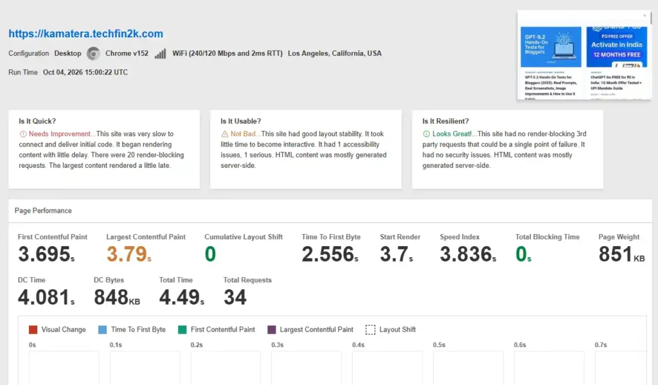Click the Desktop configuration label
Viewport: 658px width, 385px height.
coord(67,54)
